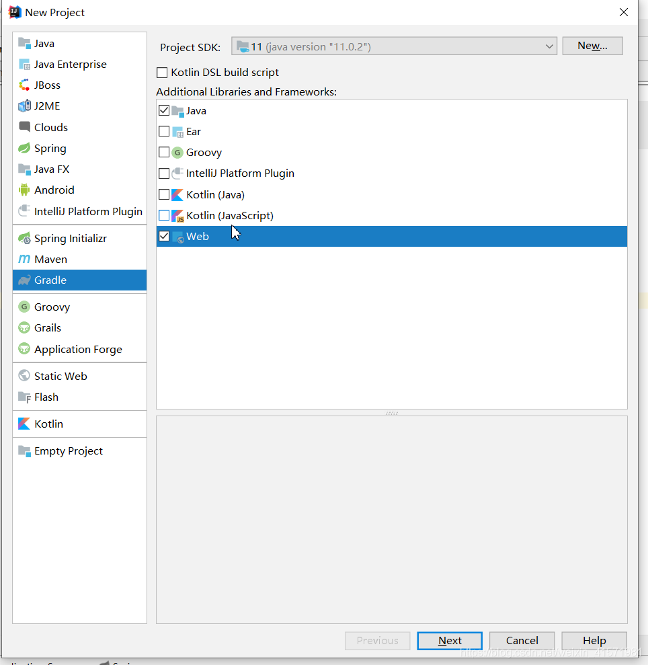Screen dimensions: 648x665
Task: Check the Groovy framework checkbox
Action: click(164, 152)
